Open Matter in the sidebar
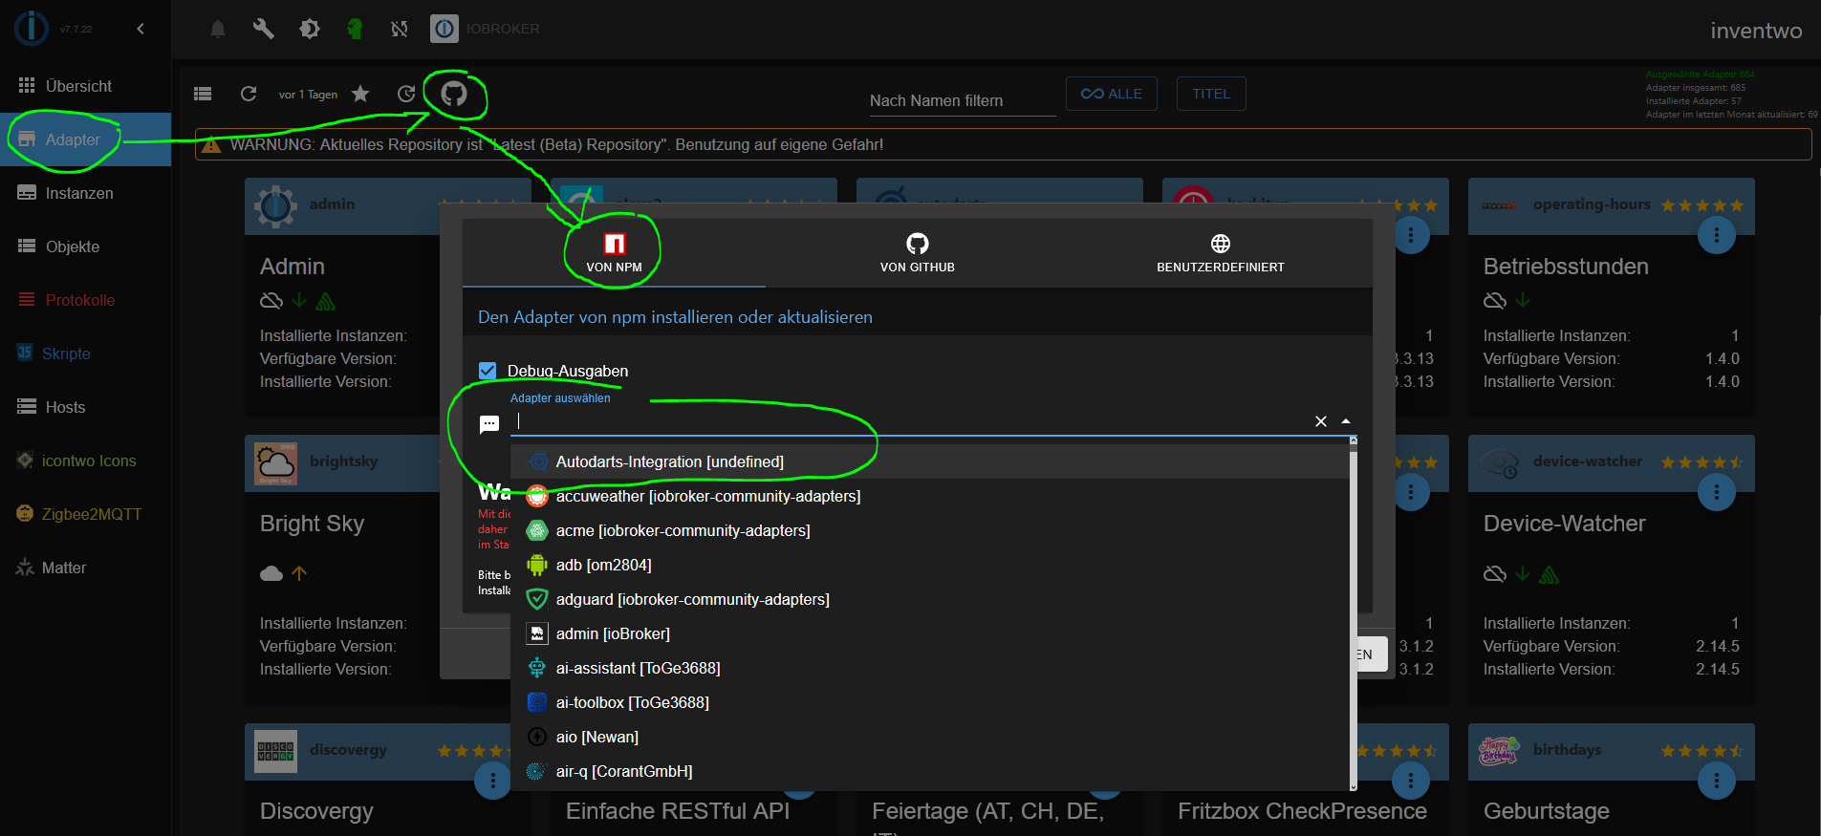1821x836 pixels. coord(85,568)
